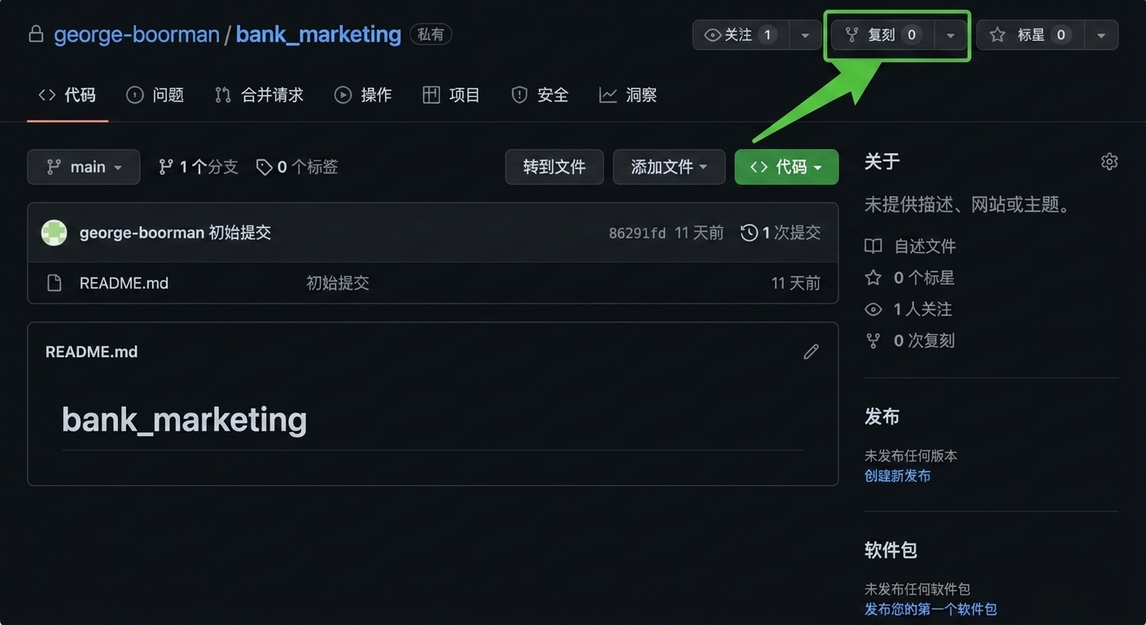This screenshot has width=1146, height=625.
Task: Open george-boorman owner profile link
Action: (137, 34)
